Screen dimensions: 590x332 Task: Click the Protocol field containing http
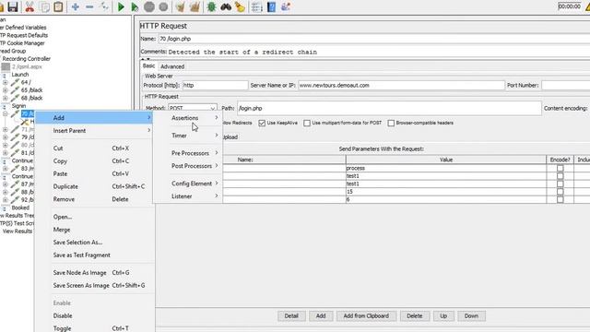(x=215, y=86)
